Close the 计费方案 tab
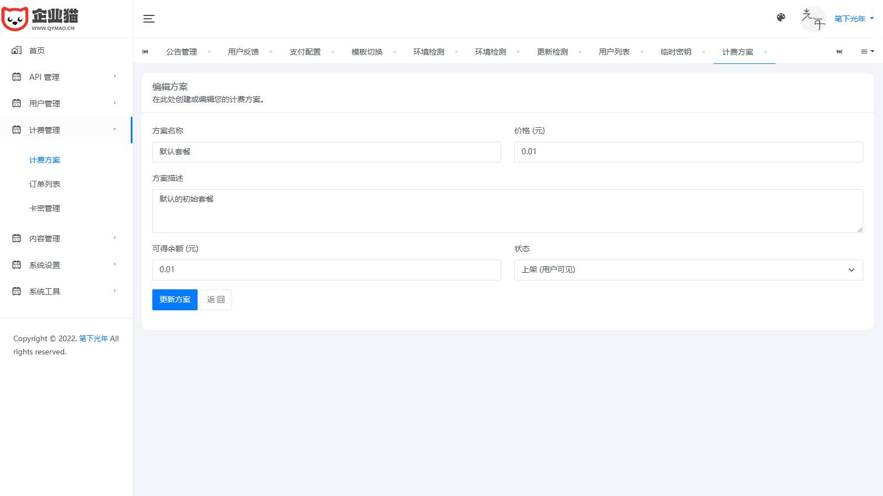The image size is (883, 496). coord(765,52)
